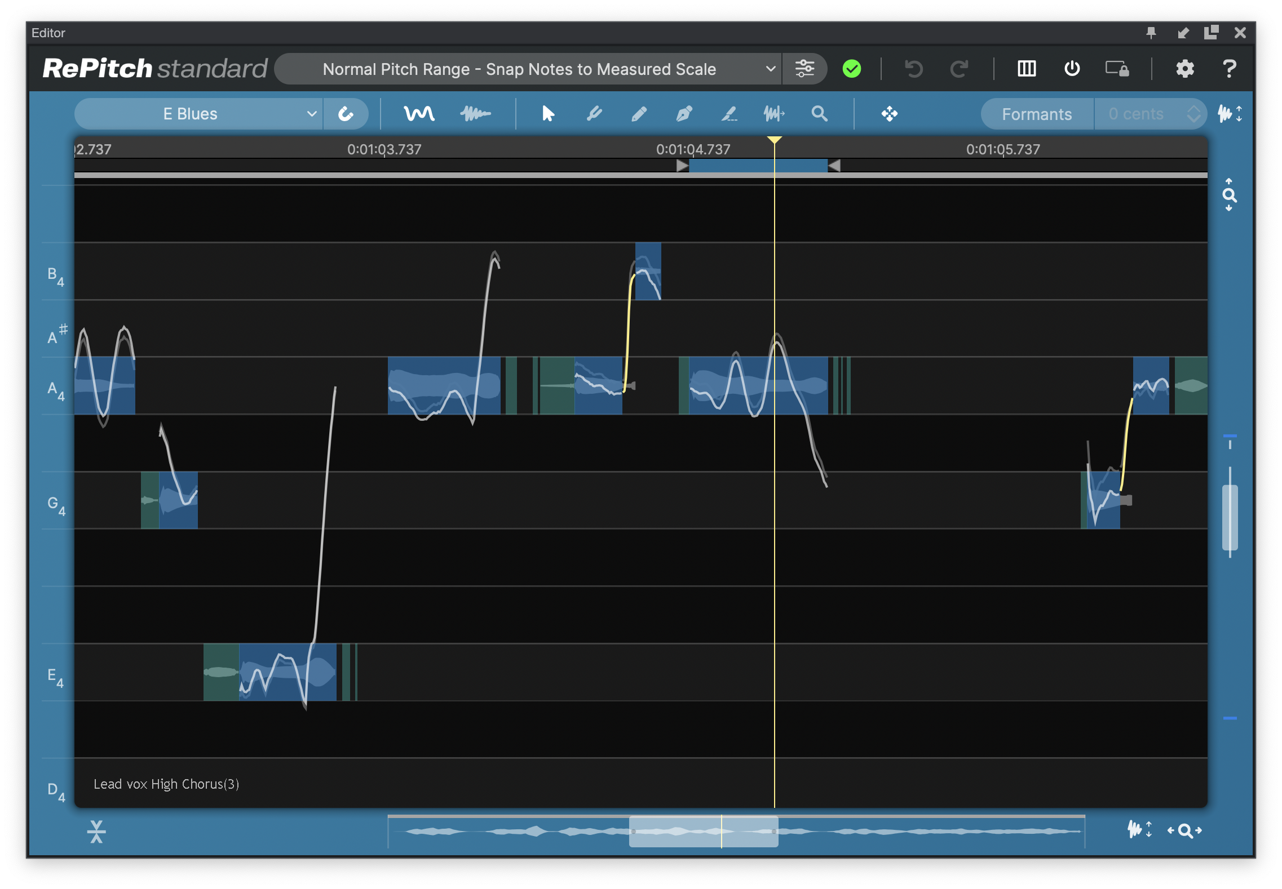Click the four-arrow move tool

889,114
